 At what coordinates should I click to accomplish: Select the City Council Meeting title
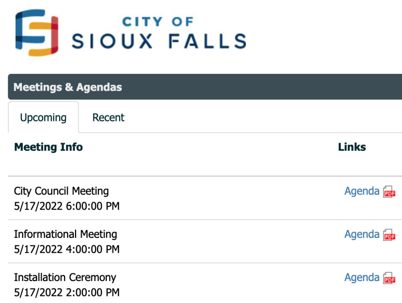(61, 191)
